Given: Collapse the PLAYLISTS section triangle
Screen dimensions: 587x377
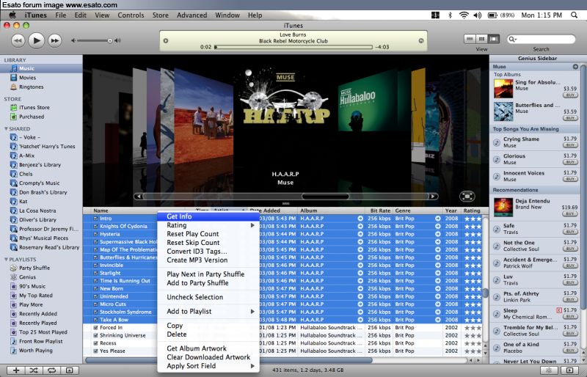Looking at the screenshot, I should [6, 259].
